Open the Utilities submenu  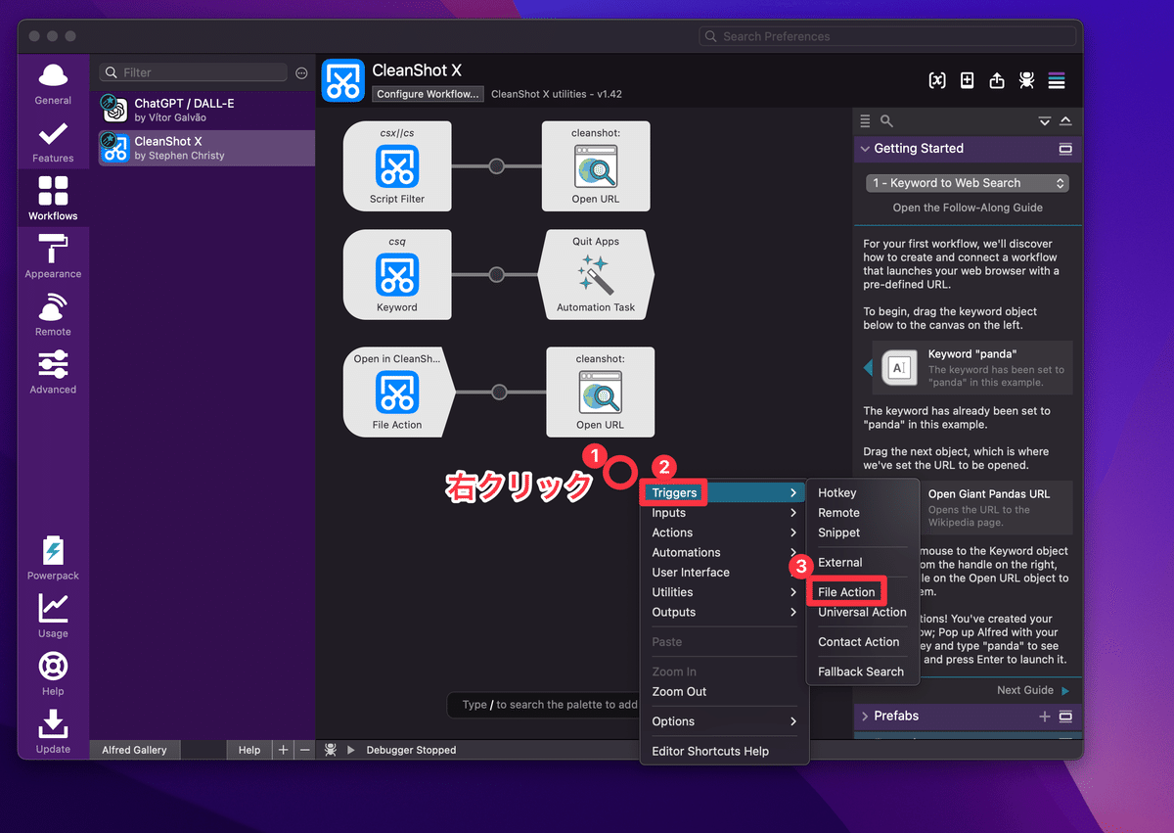724,592
